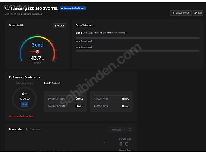The width and height of the screenshot is (206, 154).
Task: Click the benchmark progress circle showing 0%
Action: pyautogui.click(x=25, y=99)
